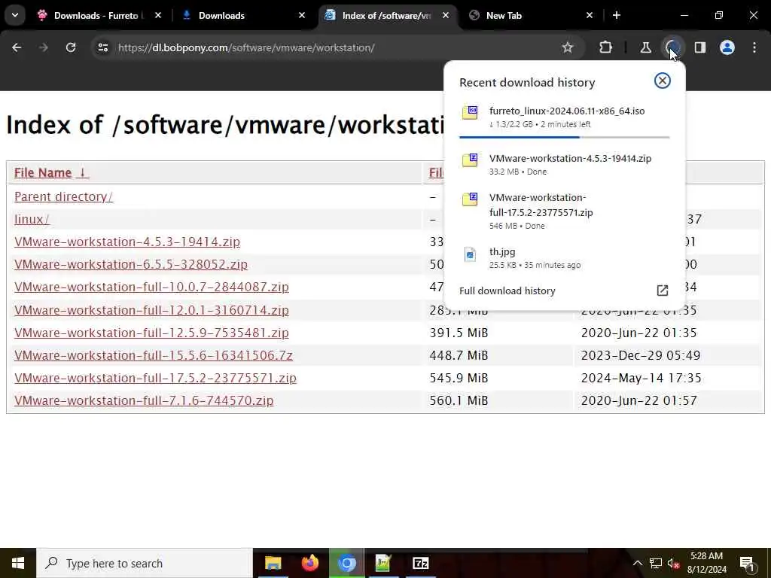Select the Index of /software/vm tab
This screenshot has width=771, height=578.
click(388, 15)
